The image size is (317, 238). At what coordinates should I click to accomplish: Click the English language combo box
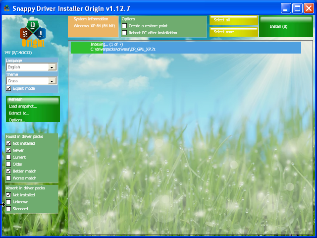pyautogui.click(x=32, y=67)
